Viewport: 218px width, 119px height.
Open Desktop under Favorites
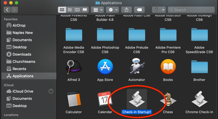click(29, 47)
